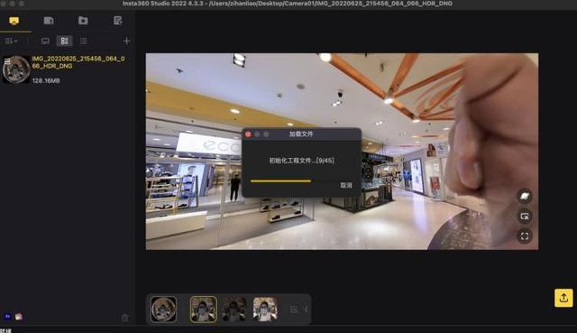The image size is (577, 333).
Task: Cancel loading with the 取消 button
Action: [346, 185]
